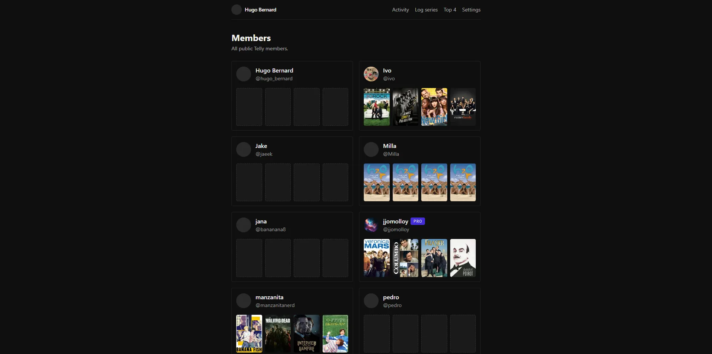Open Ivo's member profile name
712x354 pixels.
pyautogui.click(x=387, y=70)
